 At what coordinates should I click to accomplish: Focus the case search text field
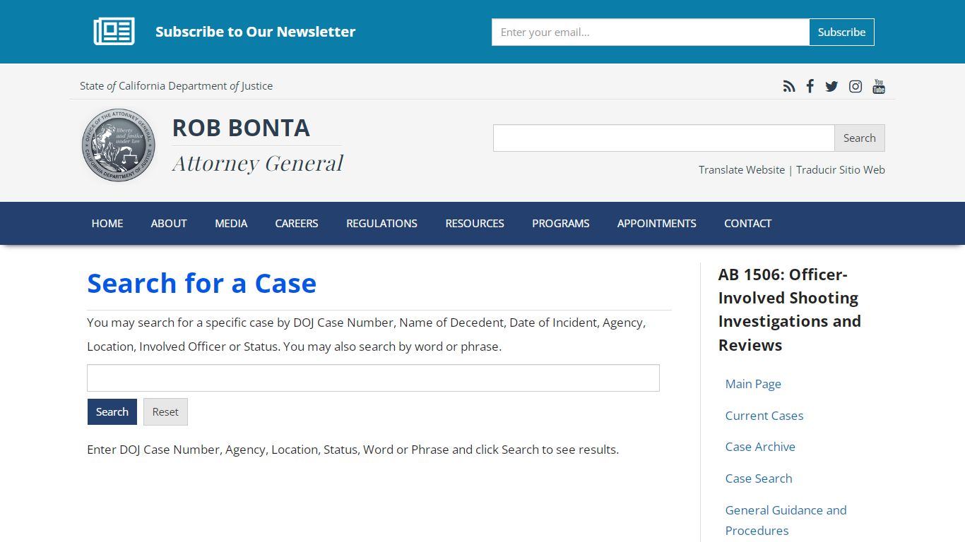click(x=373, y=378)
